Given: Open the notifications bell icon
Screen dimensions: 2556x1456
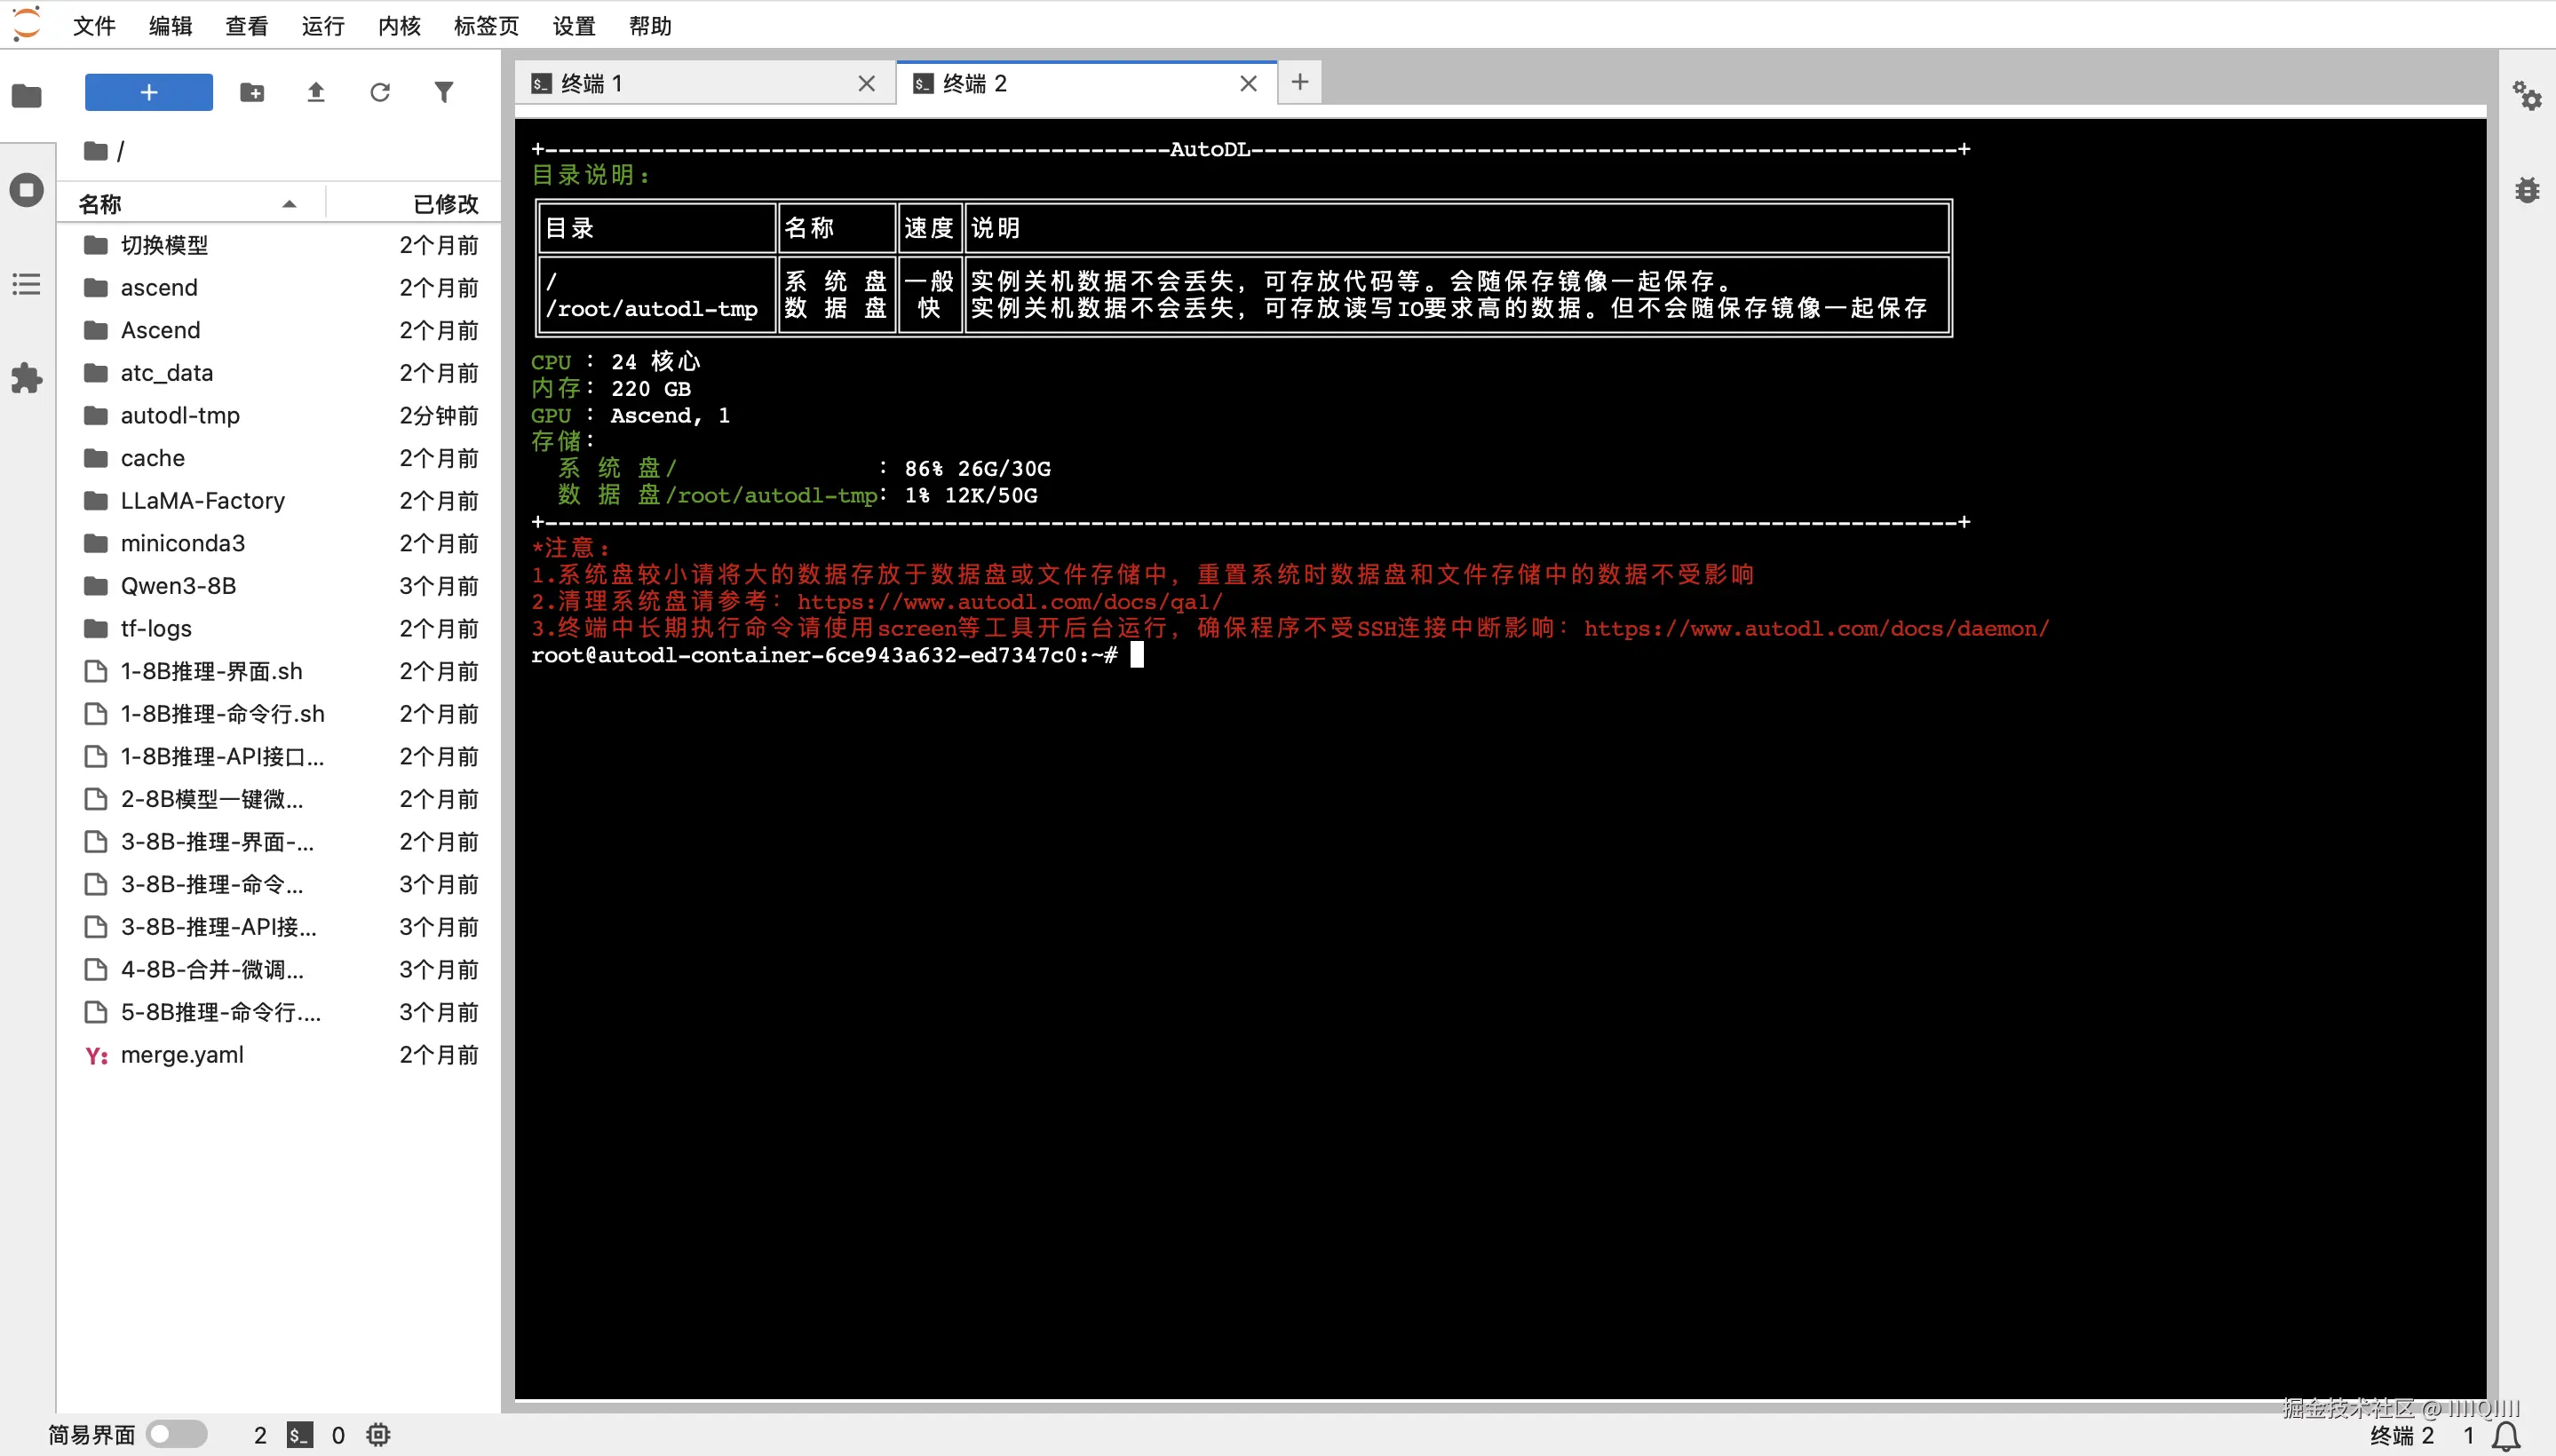Looking at the screenshot, I should click(x=2506, y=1436).
